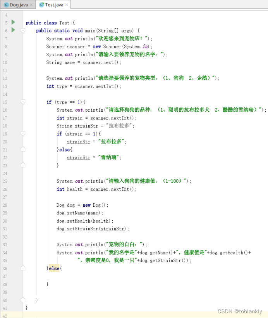Toggle fold marker at line 36 }else{
This screenshot has height=318, width=268.
click(x=23, y=268)
